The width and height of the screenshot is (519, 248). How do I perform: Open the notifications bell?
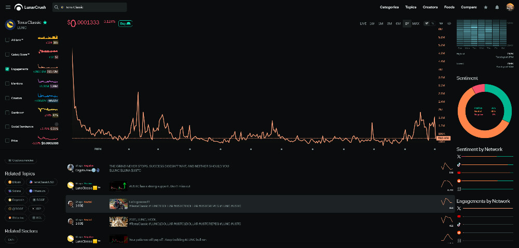click(x=497, y=7)
